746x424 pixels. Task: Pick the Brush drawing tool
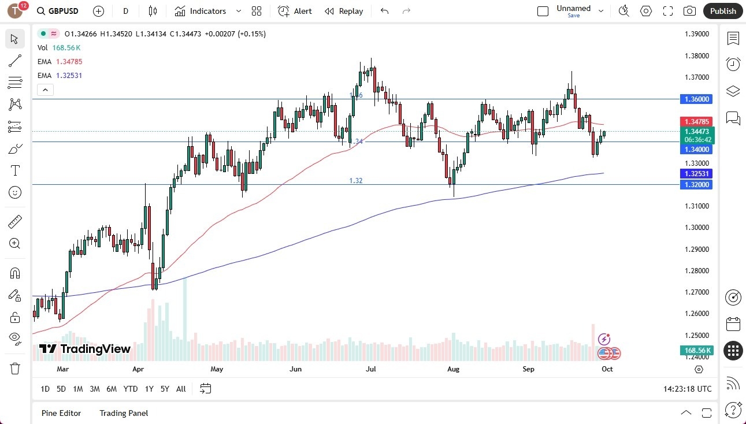14,148
